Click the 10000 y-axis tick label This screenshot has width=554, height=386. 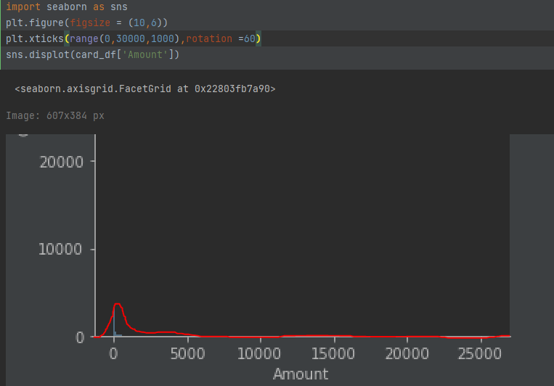60,250
